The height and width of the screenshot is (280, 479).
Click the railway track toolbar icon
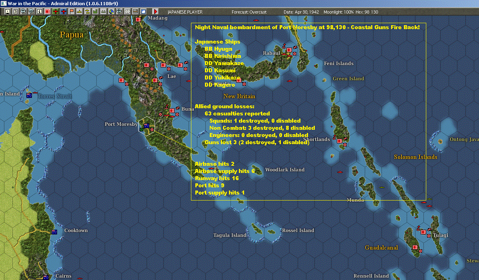coord(135,12)
